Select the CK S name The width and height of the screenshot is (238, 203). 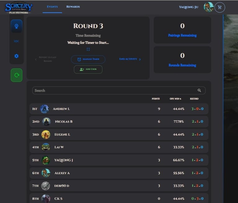(58, 199)
